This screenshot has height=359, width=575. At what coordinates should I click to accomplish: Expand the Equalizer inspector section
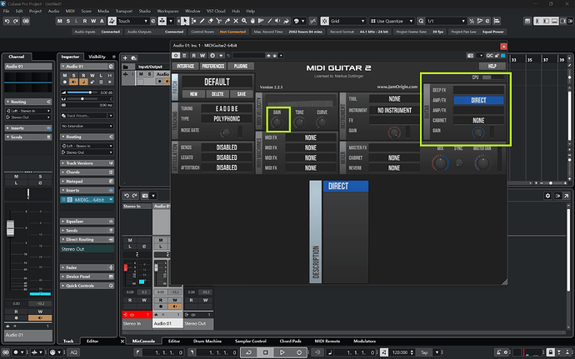(87, 222)
